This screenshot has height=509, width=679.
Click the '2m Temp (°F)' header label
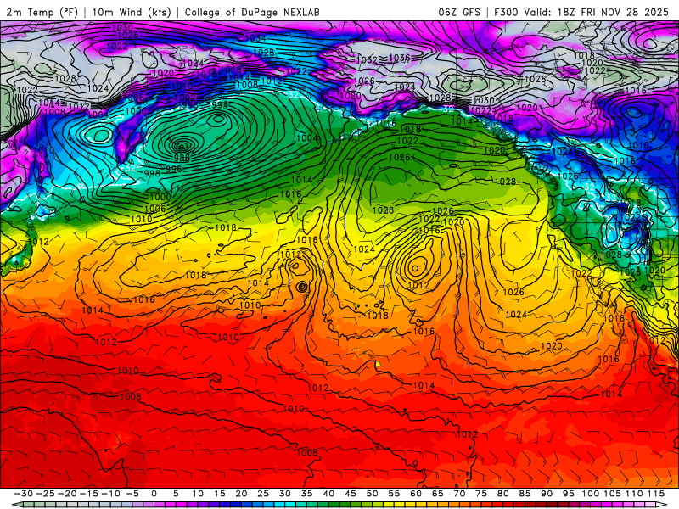(x=42, y=12)
